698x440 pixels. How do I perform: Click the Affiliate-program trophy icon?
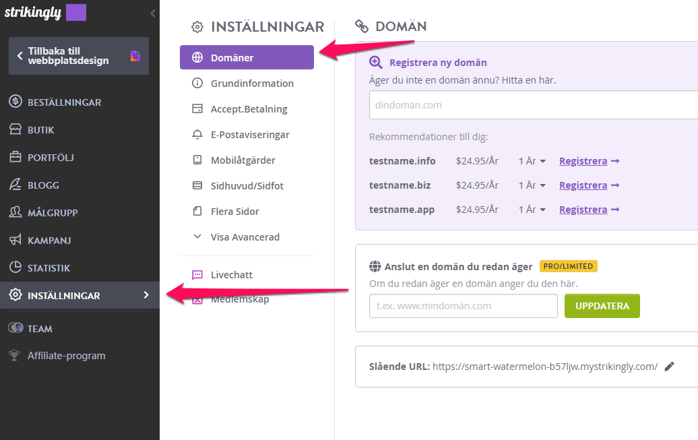point(14,355)
